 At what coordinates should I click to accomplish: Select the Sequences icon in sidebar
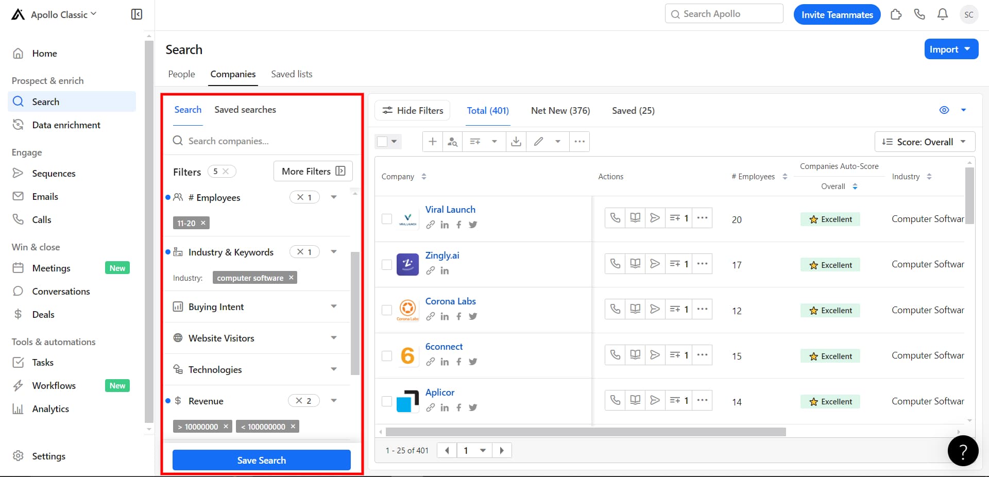(19, 173)
